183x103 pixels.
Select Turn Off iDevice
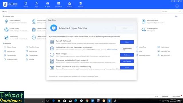coord(32,47)
